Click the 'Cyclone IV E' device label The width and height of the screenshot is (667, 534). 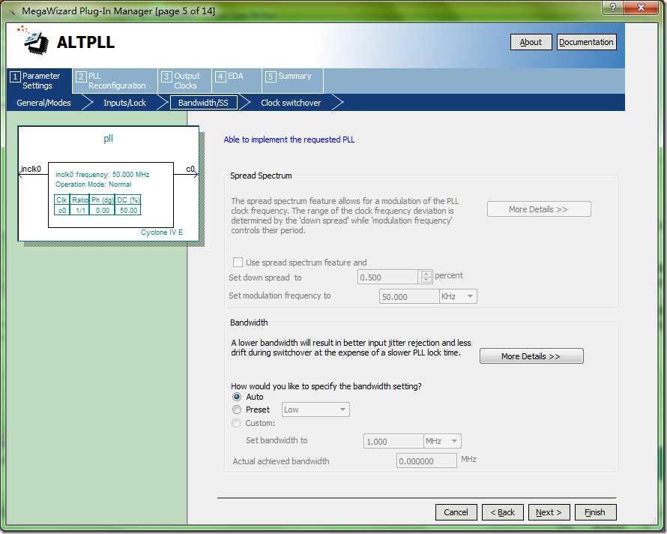click(x=162, y=232)
